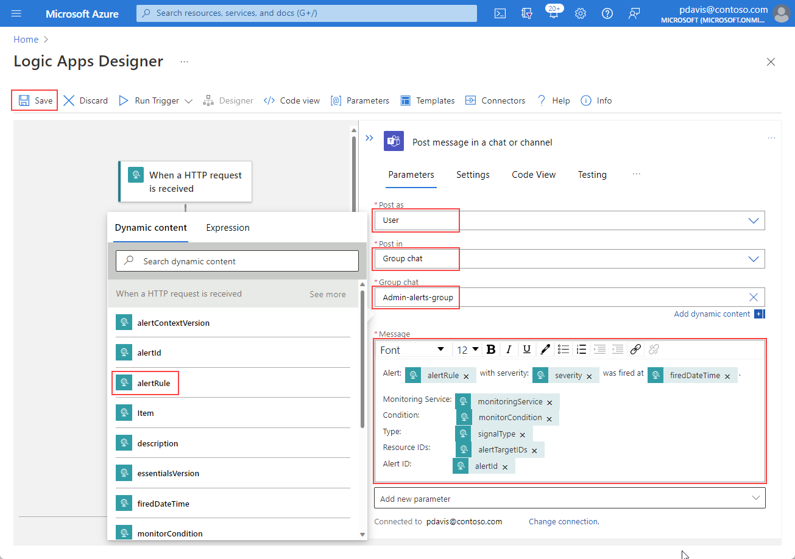Image resolution: width=795 pixels, height=559 pixels.
Task: Click the insert link icon
Action: pos(635,350)
